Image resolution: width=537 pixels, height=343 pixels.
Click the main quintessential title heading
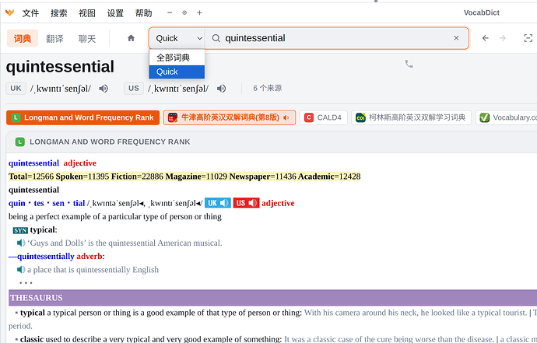[60, 66]
